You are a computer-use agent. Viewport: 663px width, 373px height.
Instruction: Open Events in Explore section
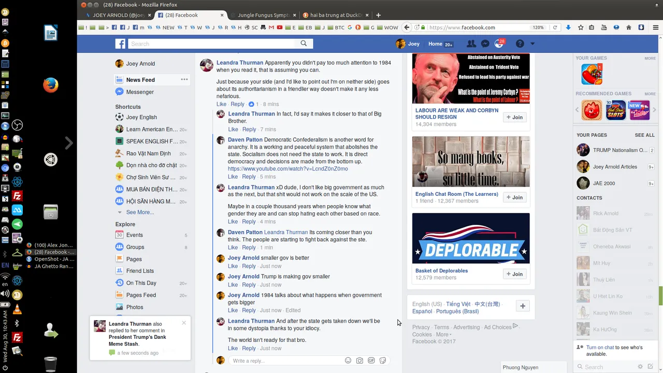tap(134, 235)
